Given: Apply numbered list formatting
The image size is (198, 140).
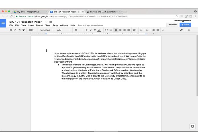Looking at the screenshot, I should coord(141,30).
